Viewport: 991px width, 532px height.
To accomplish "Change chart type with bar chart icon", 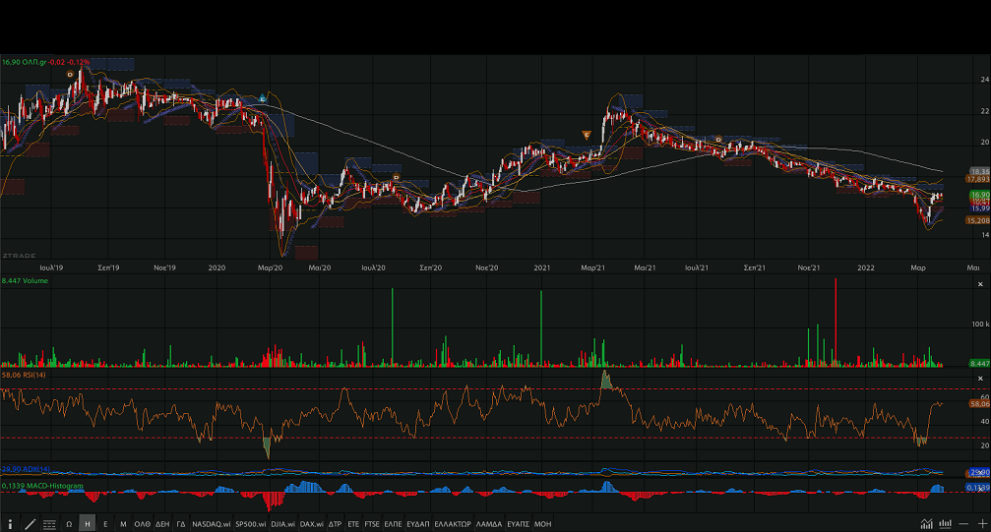I will [944, 524].
